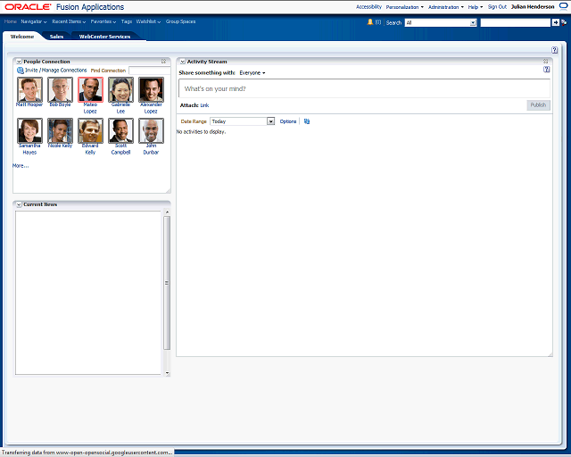Click the notification bell icon
The width and height of the screenshot is (571, 457).
370,21
